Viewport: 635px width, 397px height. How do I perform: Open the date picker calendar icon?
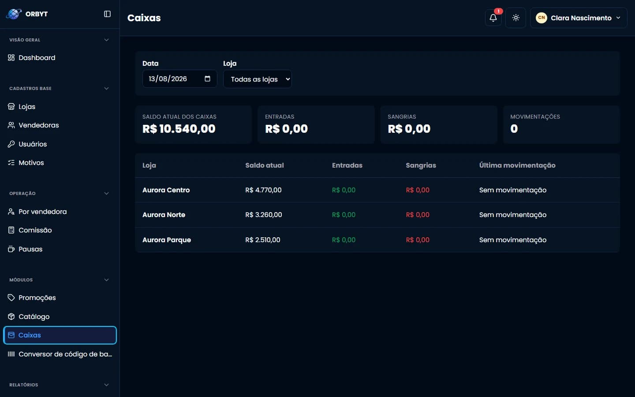coord(207,79)
